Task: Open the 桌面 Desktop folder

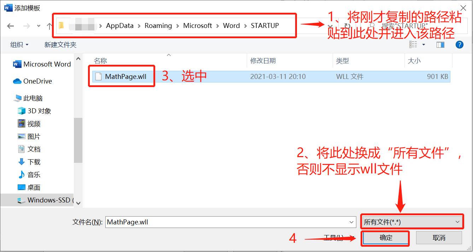Action: point(33,187)
